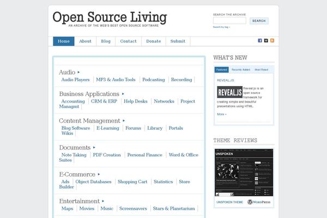Screen dimensions: 327x218
Task: Click the Reveal.js logo image
Action: [229, 92]
